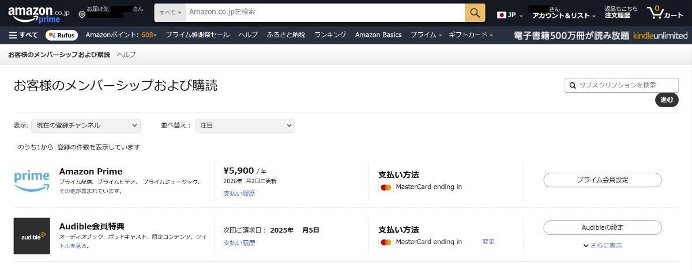This screenshot has height=270, width=692.
Task: Open the 表示 現在の登録チャンネル dropdown
Action: (85, 126)
